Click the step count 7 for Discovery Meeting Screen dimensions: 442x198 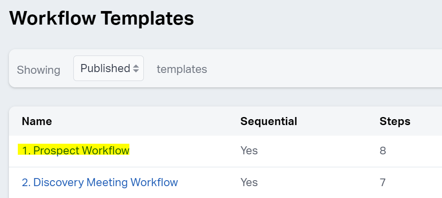coord(383,182)
